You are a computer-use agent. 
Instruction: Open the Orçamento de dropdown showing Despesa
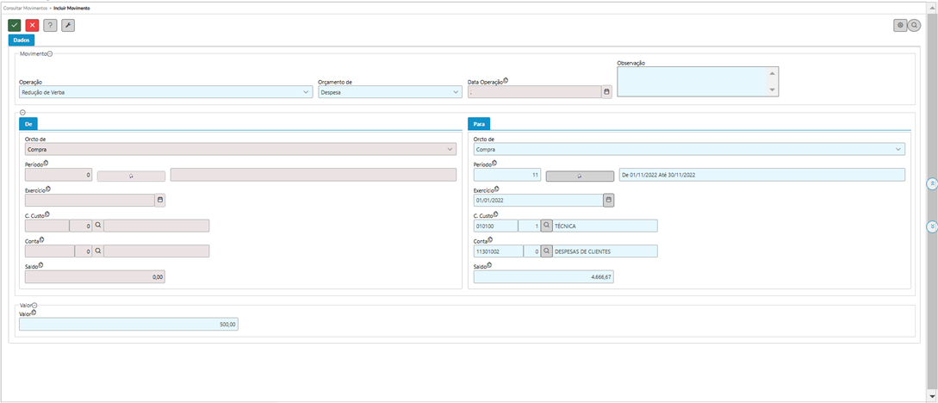click(389, 91)
